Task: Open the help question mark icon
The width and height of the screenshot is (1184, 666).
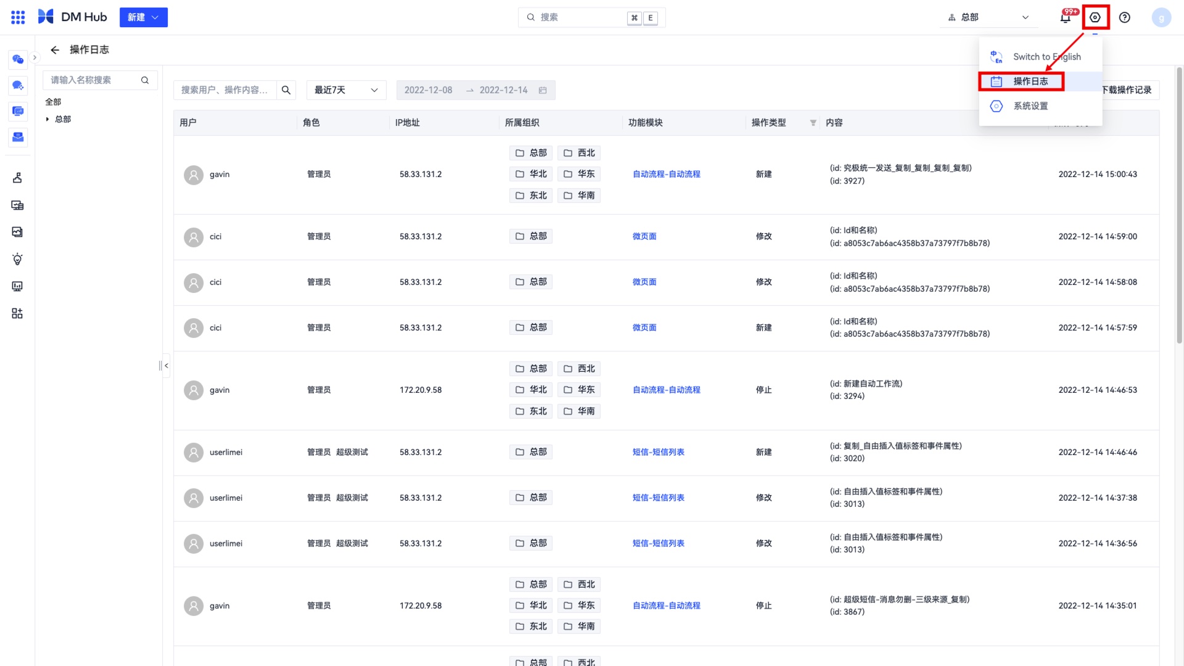Action: click(1125, 17)
